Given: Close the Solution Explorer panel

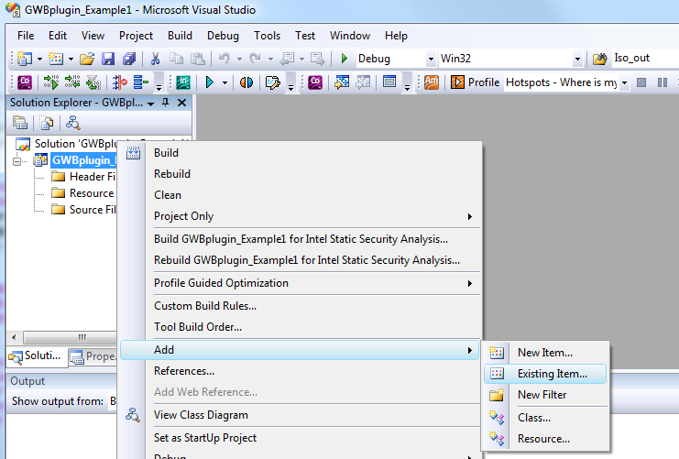Looking at the screenshot, I should [181, 103].
